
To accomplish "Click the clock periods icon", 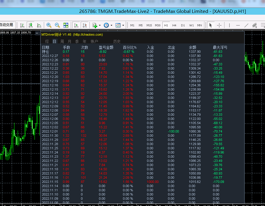I will (x=106, y=25).
